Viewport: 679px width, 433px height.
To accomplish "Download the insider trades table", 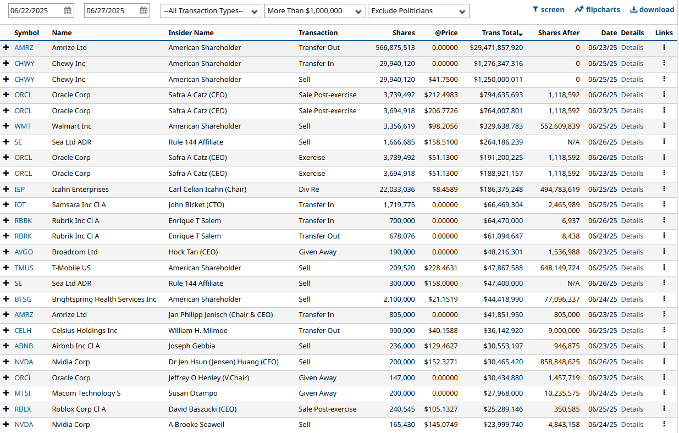I will click(x=652, y=9).
